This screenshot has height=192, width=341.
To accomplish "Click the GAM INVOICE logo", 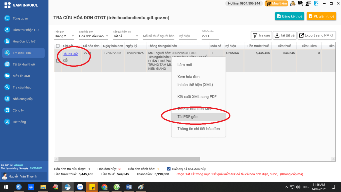I will (x=21, y=5).
